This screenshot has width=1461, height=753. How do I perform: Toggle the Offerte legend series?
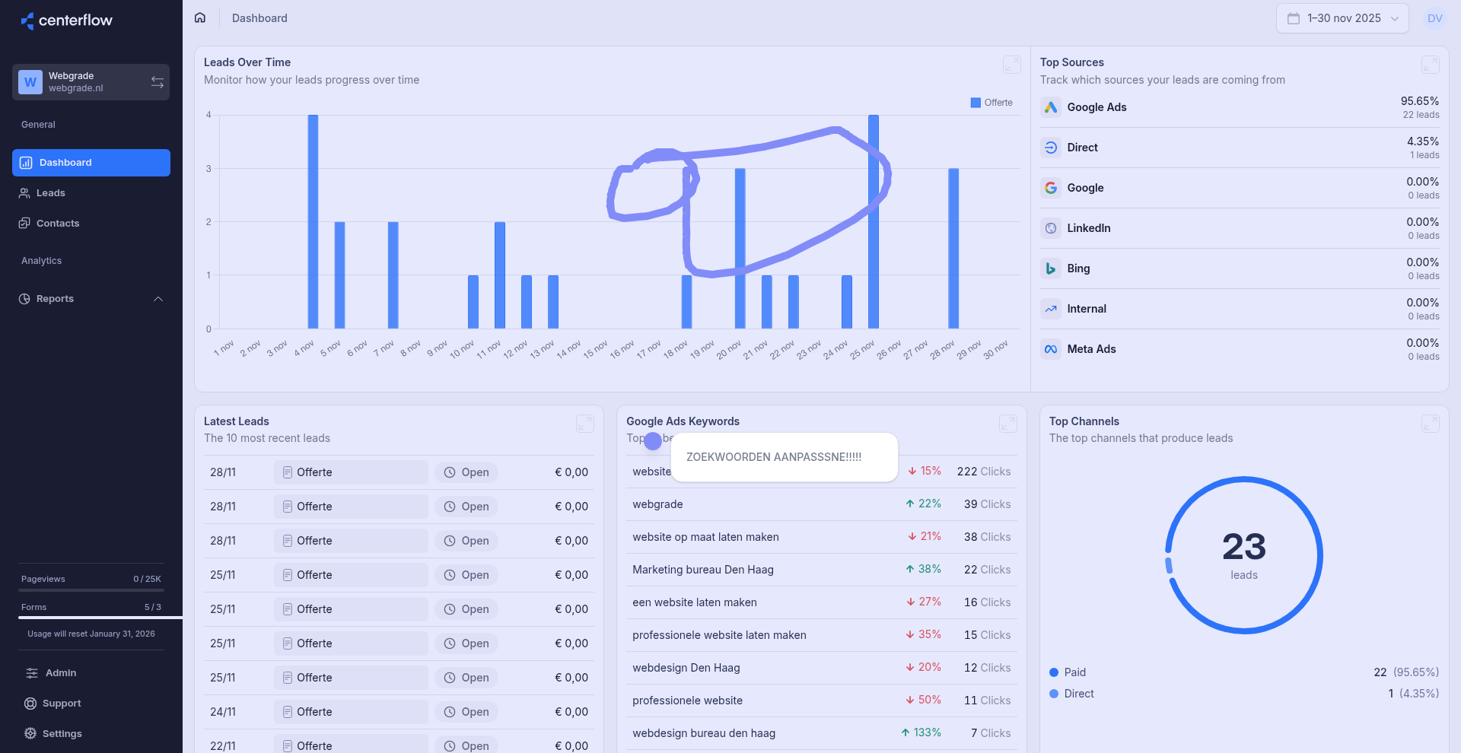(x=992, y=103)
